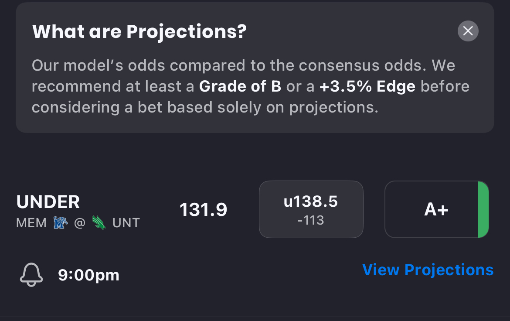The image size is (510, 321).
Task: Tap the bell notification icon
Action: 31,275
